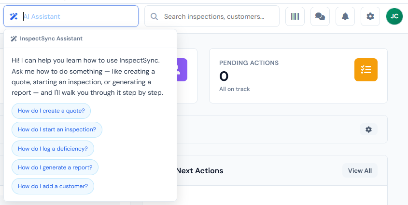
Task: Click the 'PENDING ACTIONS' label
Action: point(249,63)
